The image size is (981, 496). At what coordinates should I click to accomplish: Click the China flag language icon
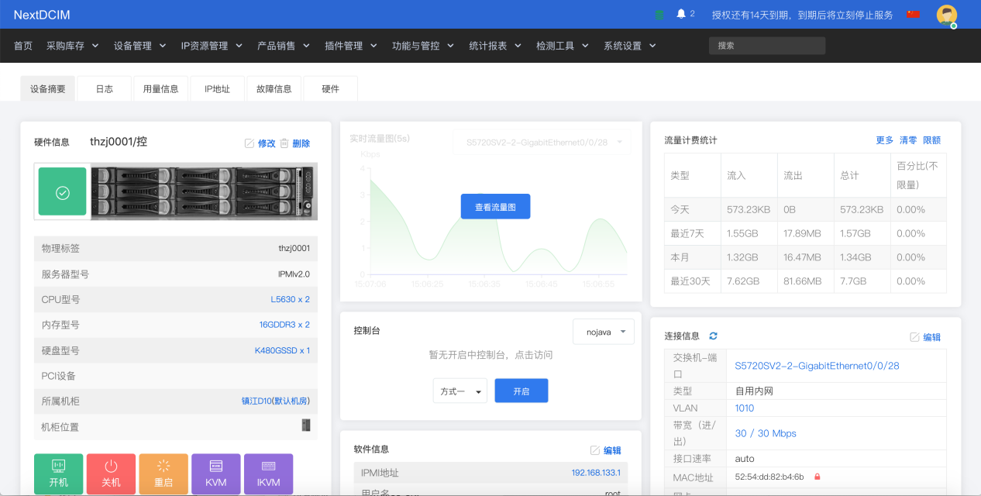pos(913,15)
